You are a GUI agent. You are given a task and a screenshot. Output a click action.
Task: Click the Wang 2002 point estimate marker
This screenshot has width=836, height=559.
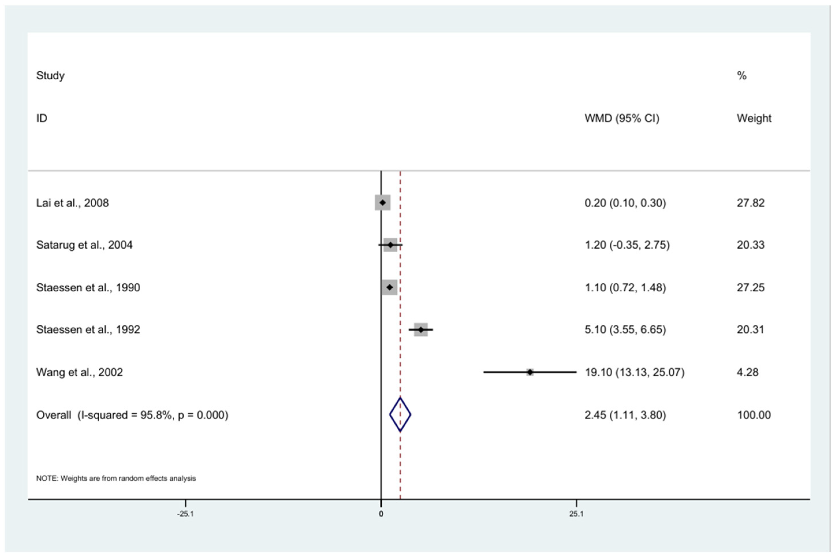[x=530, y=372]
